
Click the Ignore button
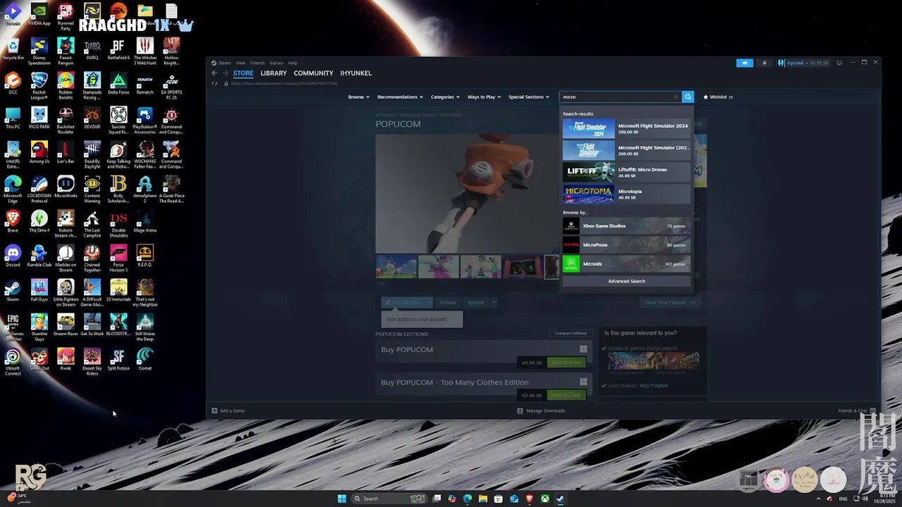tap(476, 302)
